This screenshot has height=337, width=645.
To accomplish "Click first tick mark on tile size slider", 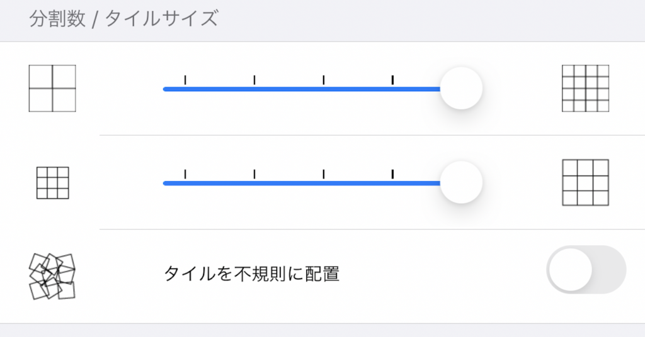I will point(185,174).
